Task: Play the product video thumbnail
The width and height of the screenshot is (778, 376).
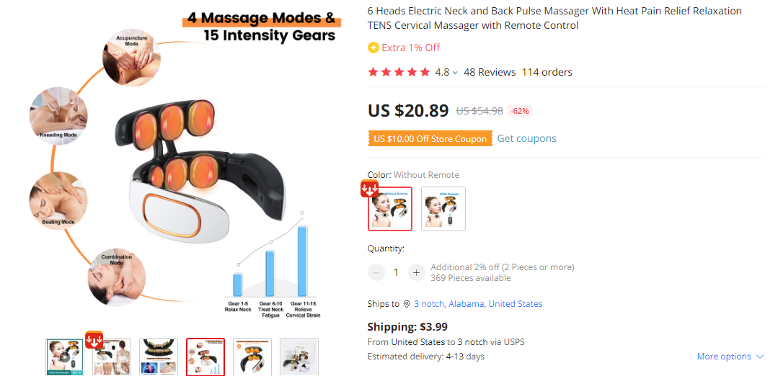Action: coord(64,357)
